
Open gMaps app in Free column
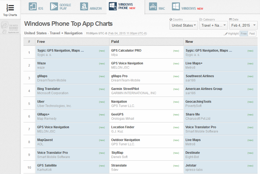coord(42,76)
